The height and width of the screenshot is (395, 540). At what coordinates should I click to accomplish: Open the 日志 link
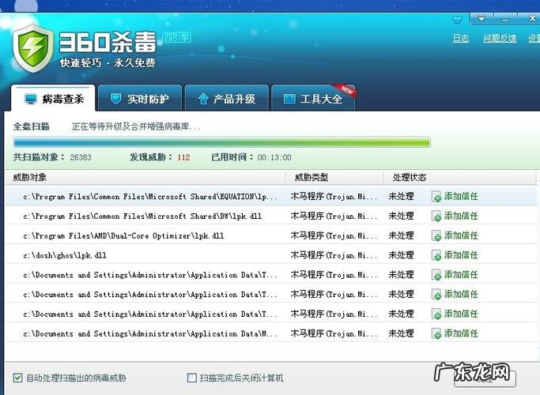pos(461,38)
